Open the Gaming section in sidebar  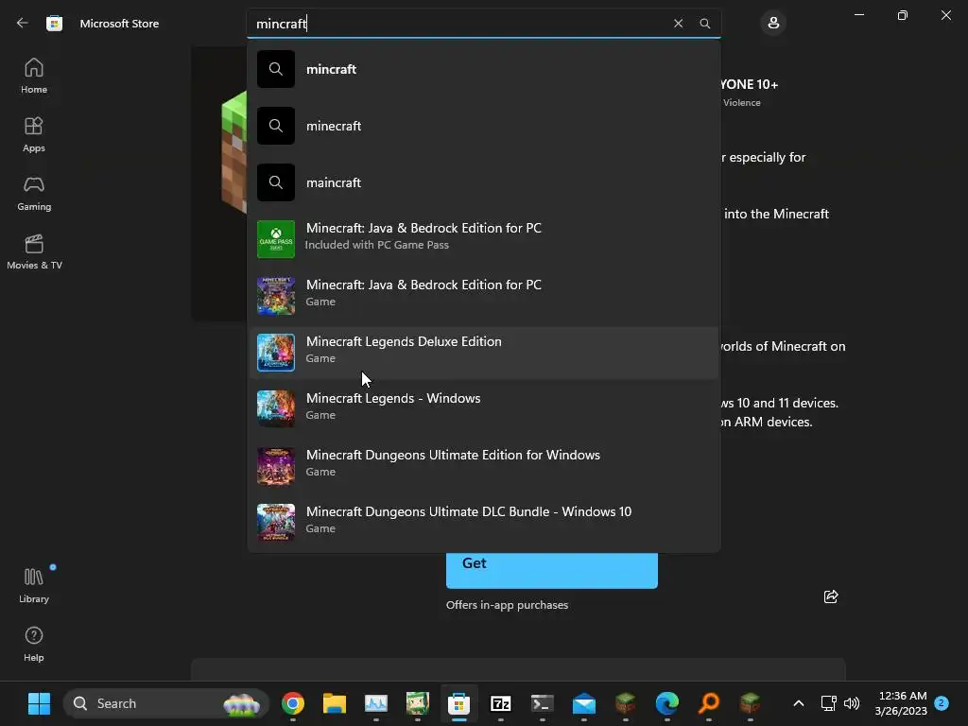tap(34, 193)
